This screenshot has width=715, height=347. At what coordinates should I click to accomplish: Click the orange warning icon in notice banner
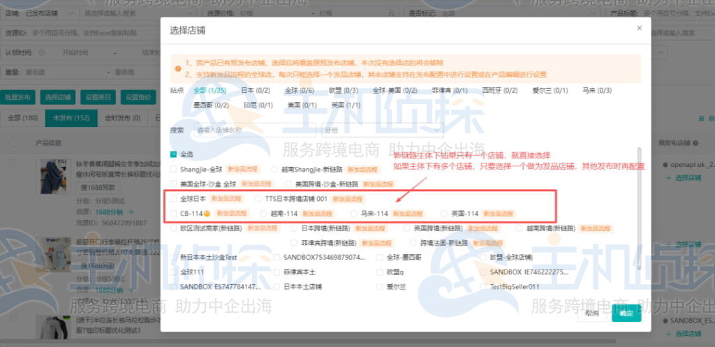[x=178, y=69]
